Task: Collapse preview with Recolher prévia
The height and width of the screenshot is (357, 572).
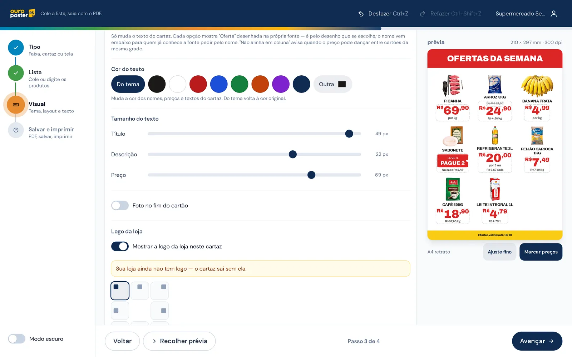Action: pos(179,341)
